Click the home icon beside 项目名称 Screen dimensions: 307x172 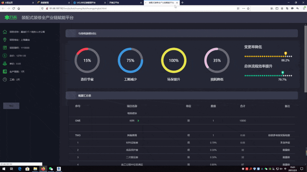[5, 32]
